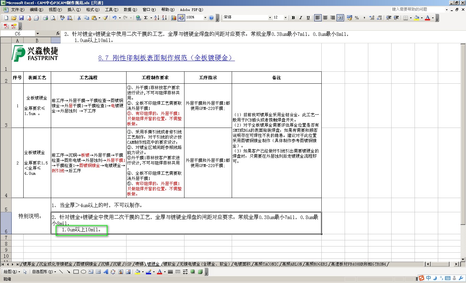Screen dimensions: 466x283
Task: Cut selection with the scissors icon
Action: pyautogui.click(x=79, y=18)
